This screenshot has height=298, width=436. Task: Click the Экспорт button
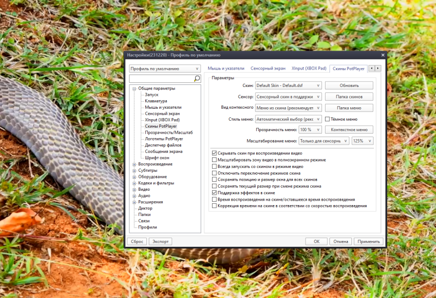click(160, 241)
